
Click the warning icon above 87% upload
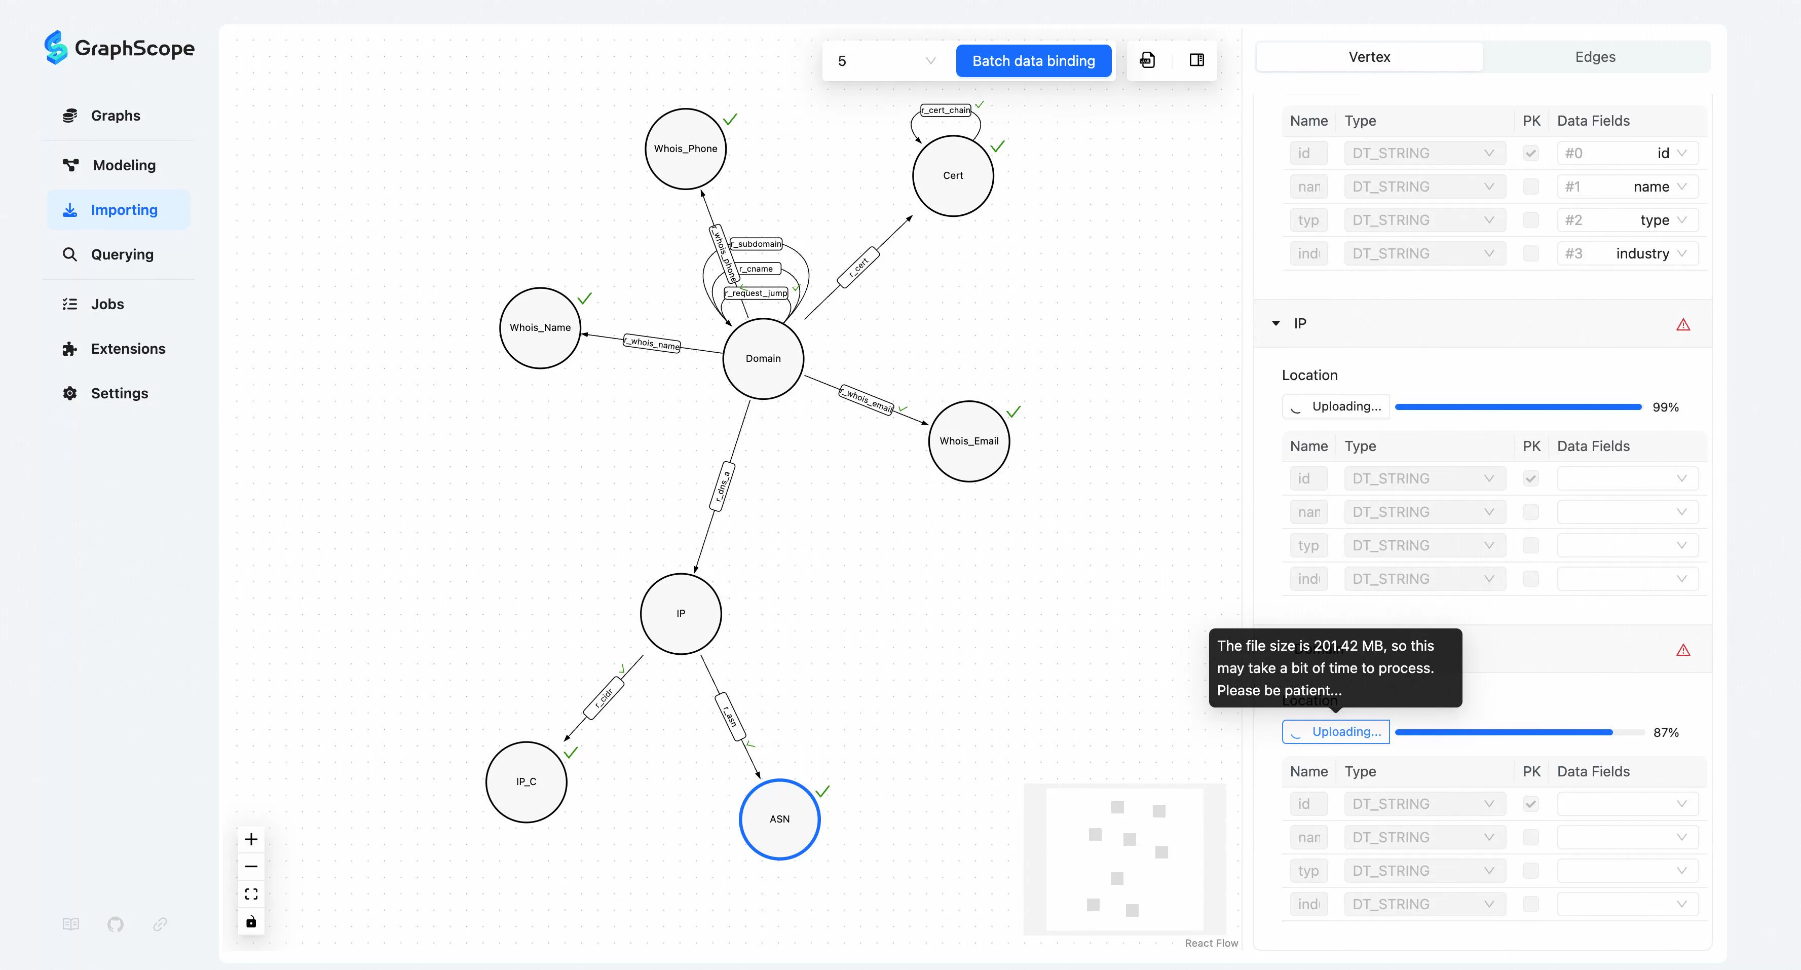[x=1683, y=650]
